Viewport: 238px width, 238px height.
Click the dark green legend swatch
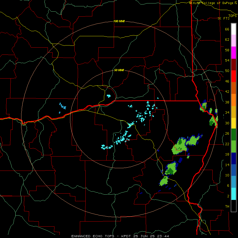tap(234, 135)
